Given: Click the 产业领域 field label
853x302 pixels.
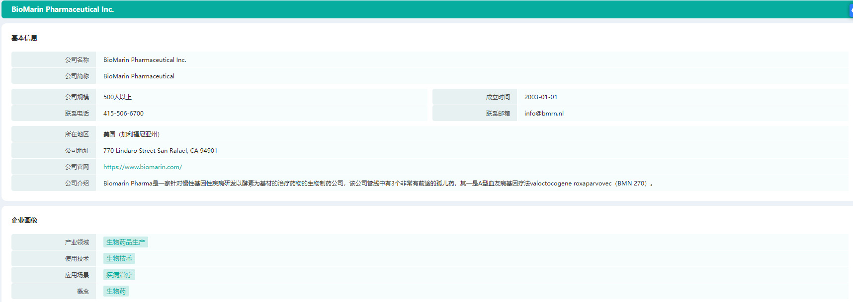Looking at the screenshot, I should [77, 242].
